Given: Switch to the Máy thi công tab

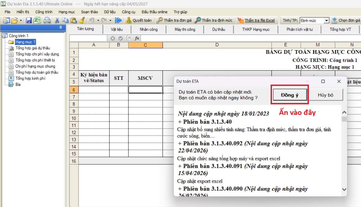Looking at the screenshot, I should pos(185,29).
